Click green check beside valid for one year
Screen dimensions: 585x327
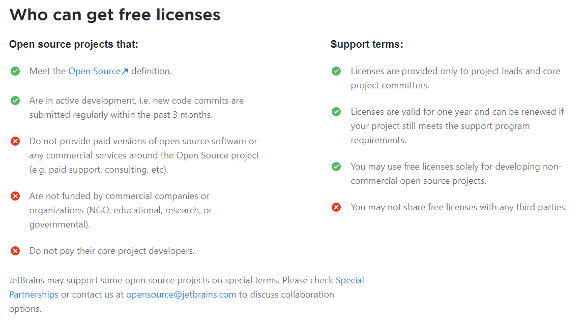click(x=336, y=112)
